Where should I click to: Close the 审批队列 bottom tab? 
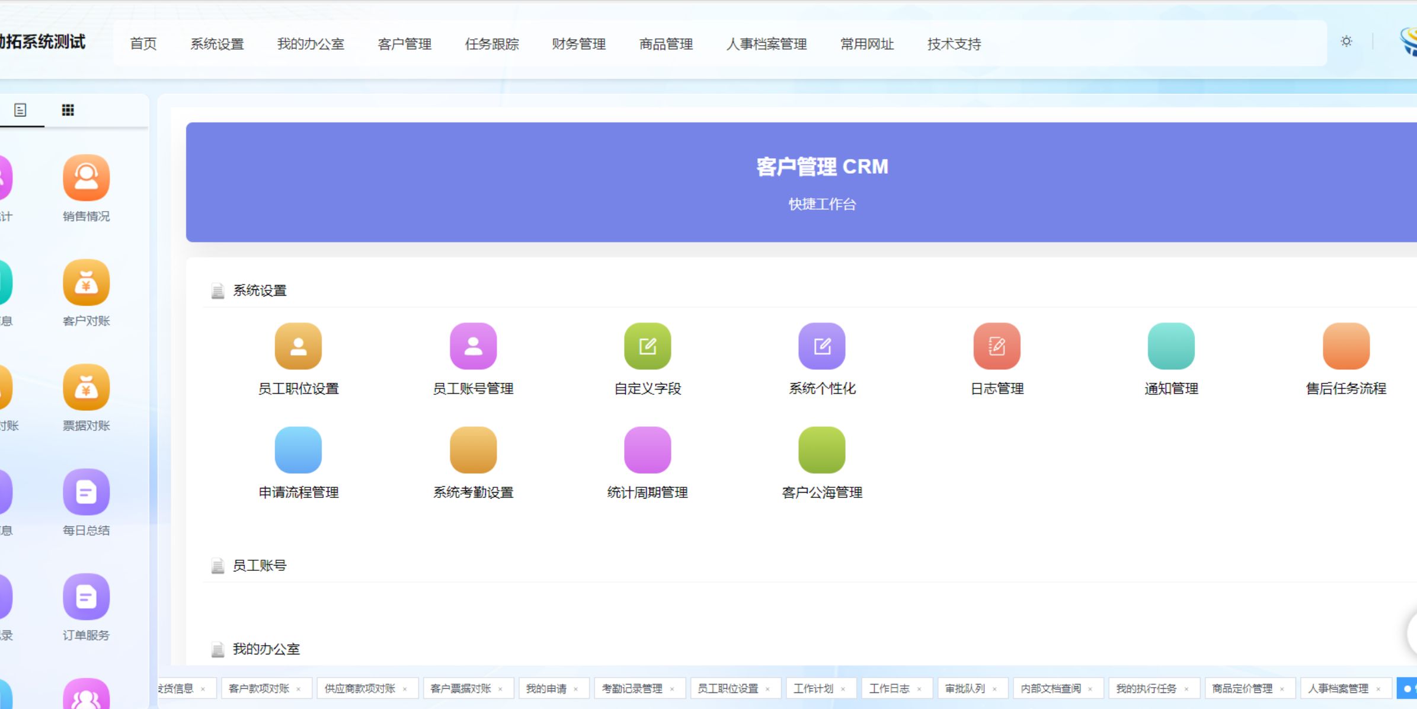click(x=994, y=689)
